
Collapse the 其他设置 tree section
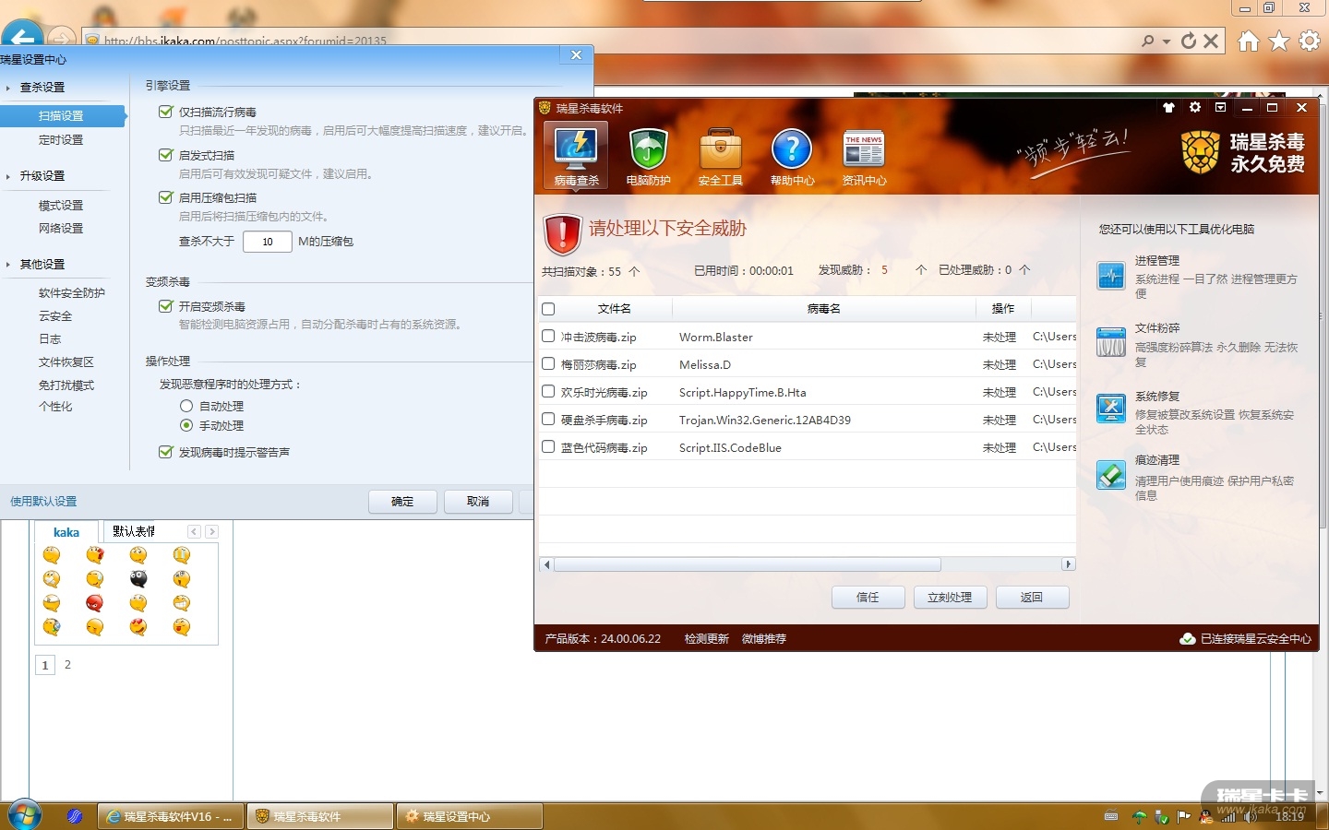[x=8, y=265]
